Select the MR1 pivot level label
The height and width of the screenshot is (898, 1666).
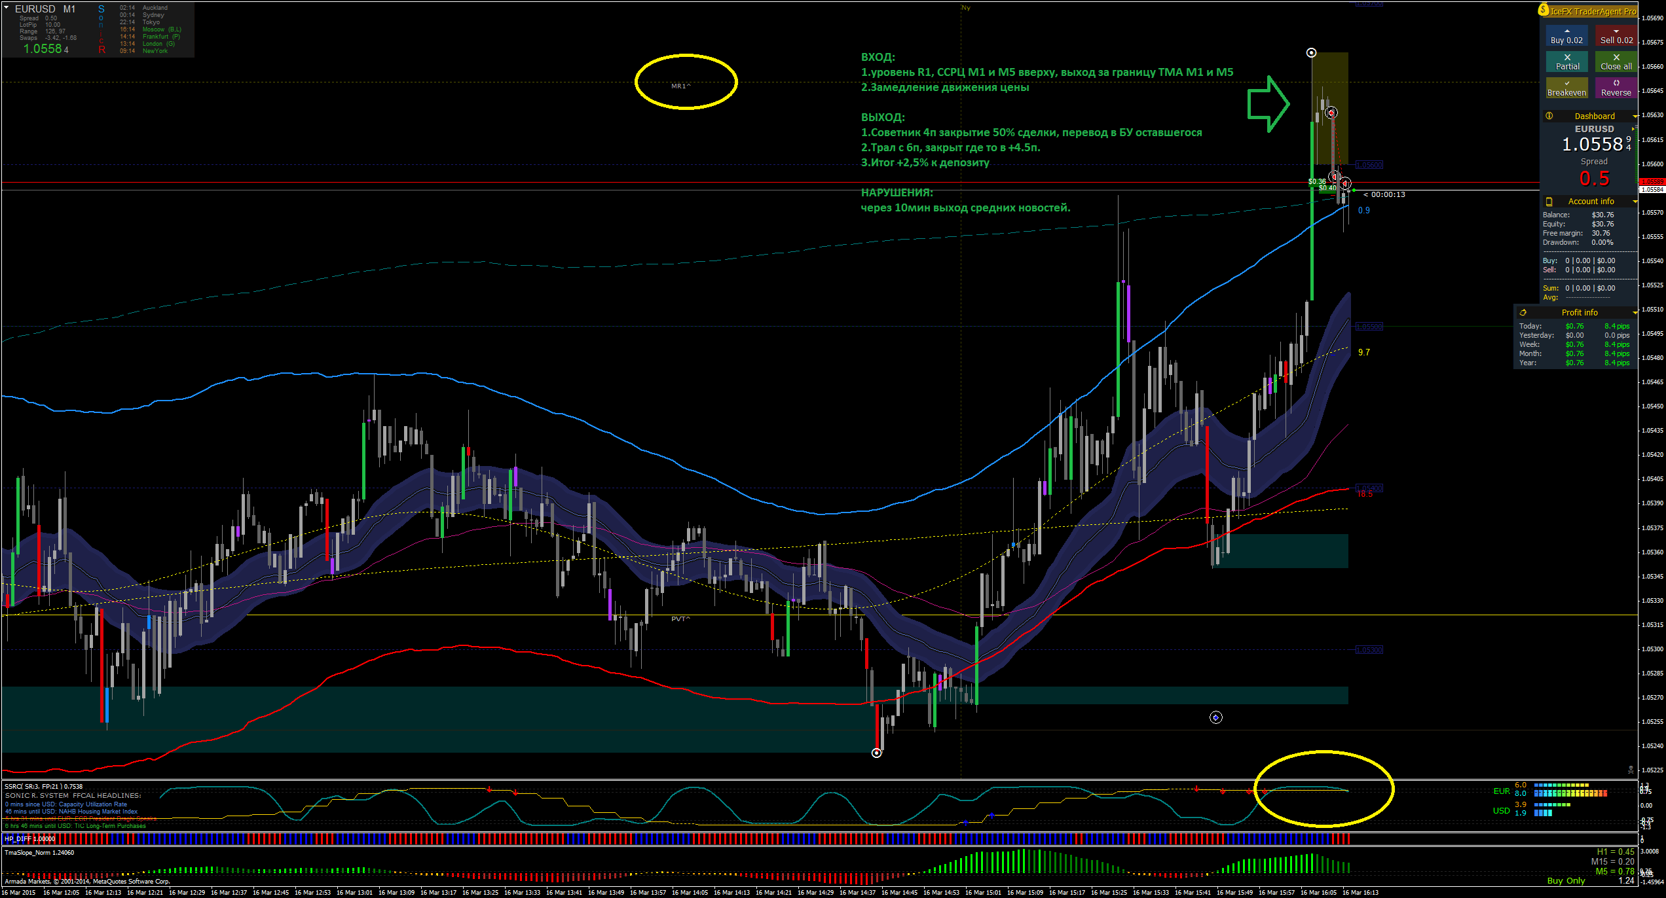[x=681, y=86]
